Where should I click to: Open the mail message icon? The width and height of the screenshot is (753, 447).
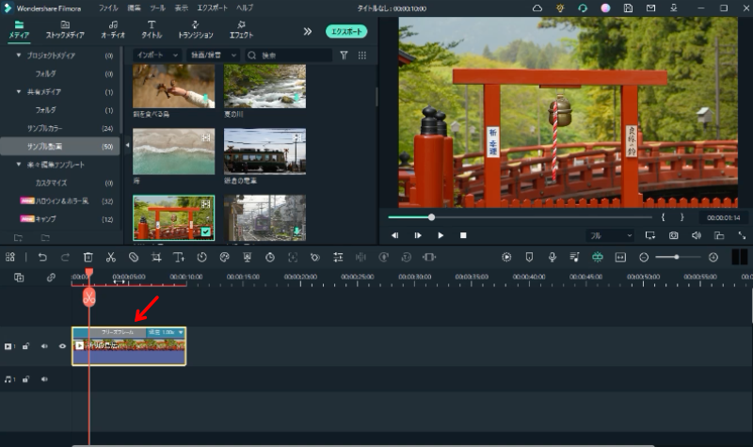pos(650,8)
